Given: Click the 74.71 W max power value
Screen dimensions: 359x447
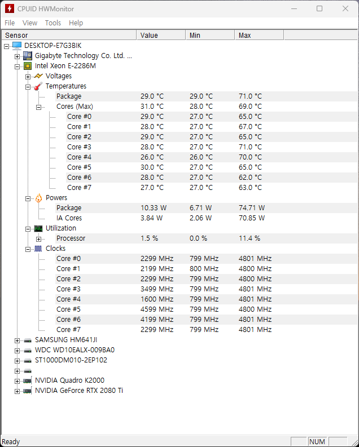Looking at the screenshot, I should (x=252, y=208).
